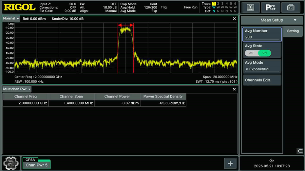Change Avg Mode Exponential selector
The image size is (305, 171).
(x=262, y=69)
